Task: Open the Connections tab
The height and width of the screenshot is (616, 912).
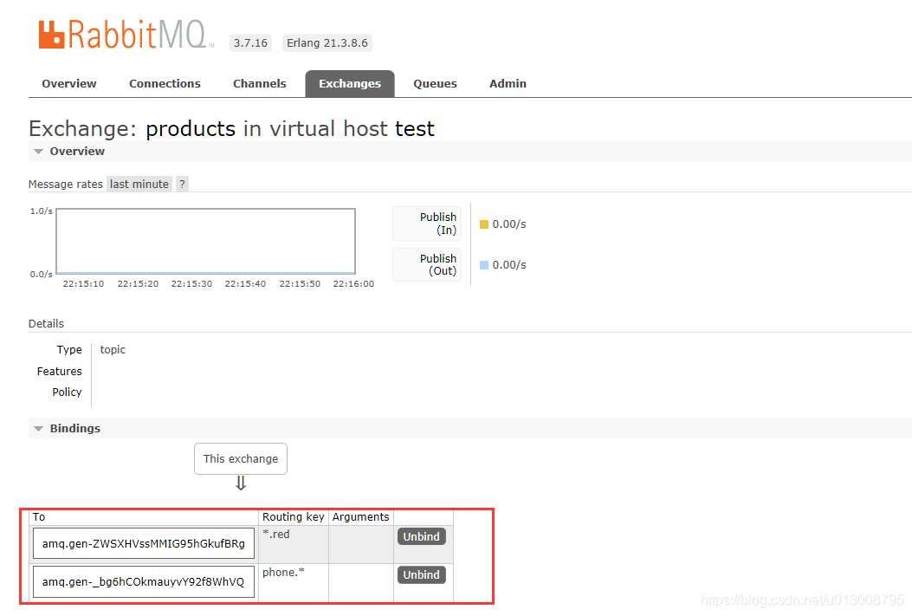Action: [x=165, y=84]
